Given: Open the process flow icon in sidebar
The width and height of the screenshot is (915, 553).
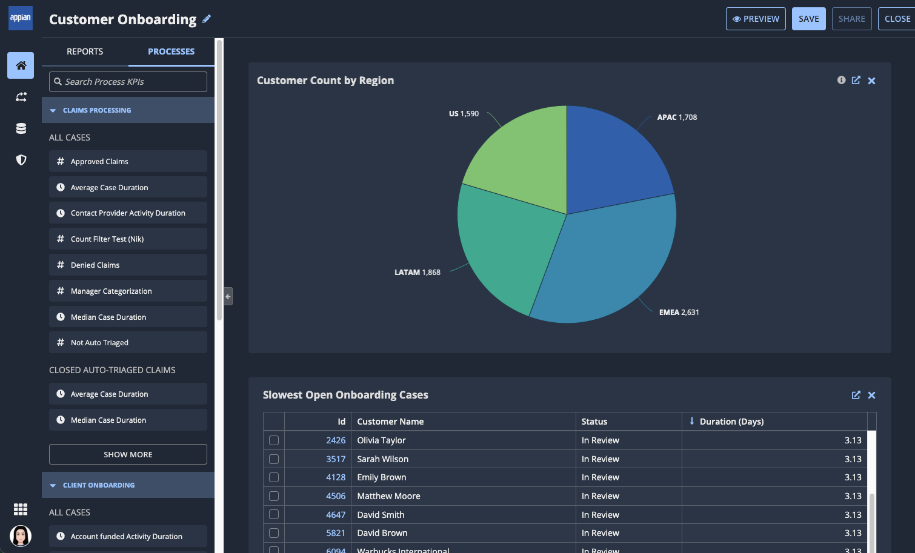Looking at the screenshot, I should [21, 97].
